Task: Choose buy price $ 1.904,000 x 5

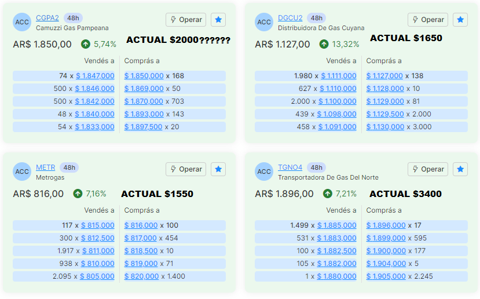Action: [x=386, y=264]
